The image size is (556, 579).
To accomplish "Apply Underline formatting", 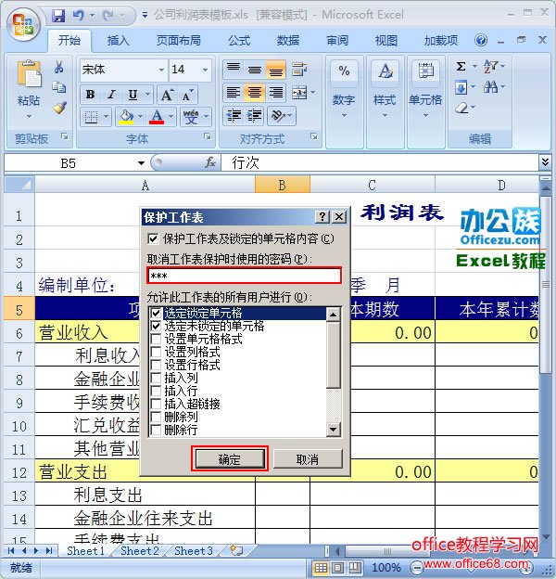I will (x=133, y=95).
